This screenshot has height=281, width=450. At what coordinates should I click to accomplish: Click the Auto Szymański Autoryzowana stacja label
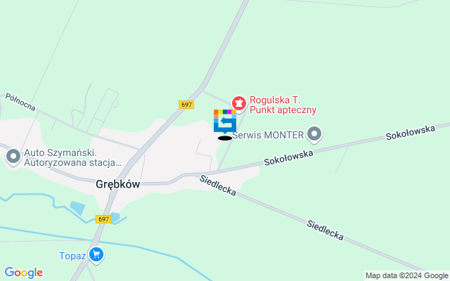[73, 157]
